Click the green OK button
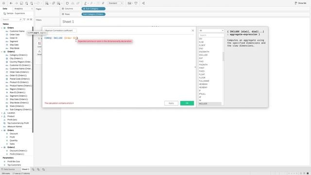This screenshot has height=175, width=311. 187,103
